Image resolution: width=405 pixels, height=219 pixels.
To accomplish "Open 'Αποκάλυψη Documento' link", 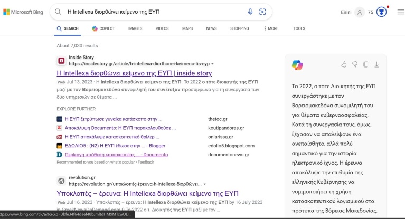I will pos(120,128).
